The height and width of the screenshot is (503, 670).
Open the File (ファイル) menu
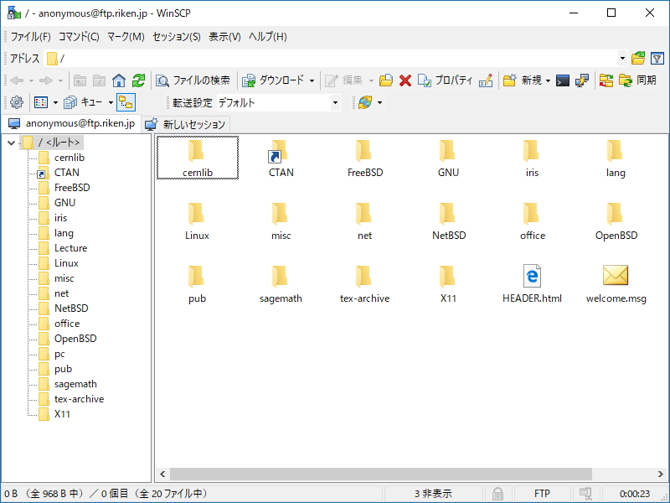pos(30,37)
